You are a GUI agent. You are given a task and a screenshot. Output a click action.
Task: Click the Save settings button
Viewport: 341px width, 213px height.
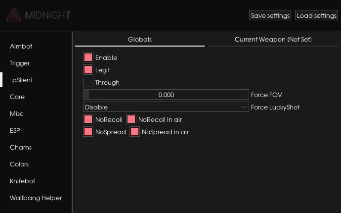270,15
